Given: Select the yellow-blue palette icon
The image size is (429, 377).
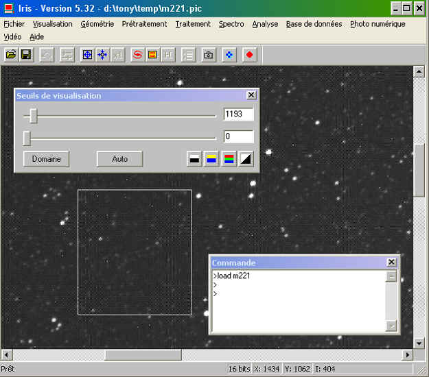Looking at the screenshot, I should pos(211,159).
